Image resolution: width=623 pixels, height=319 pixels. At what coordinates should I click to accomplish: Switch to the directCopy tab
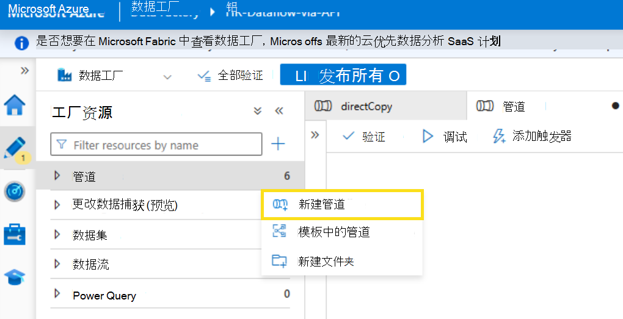385,106
